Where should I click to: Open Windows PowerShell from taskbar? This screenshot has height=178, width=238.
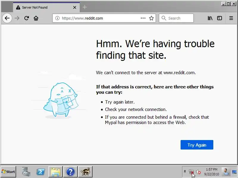pos(41,172)
